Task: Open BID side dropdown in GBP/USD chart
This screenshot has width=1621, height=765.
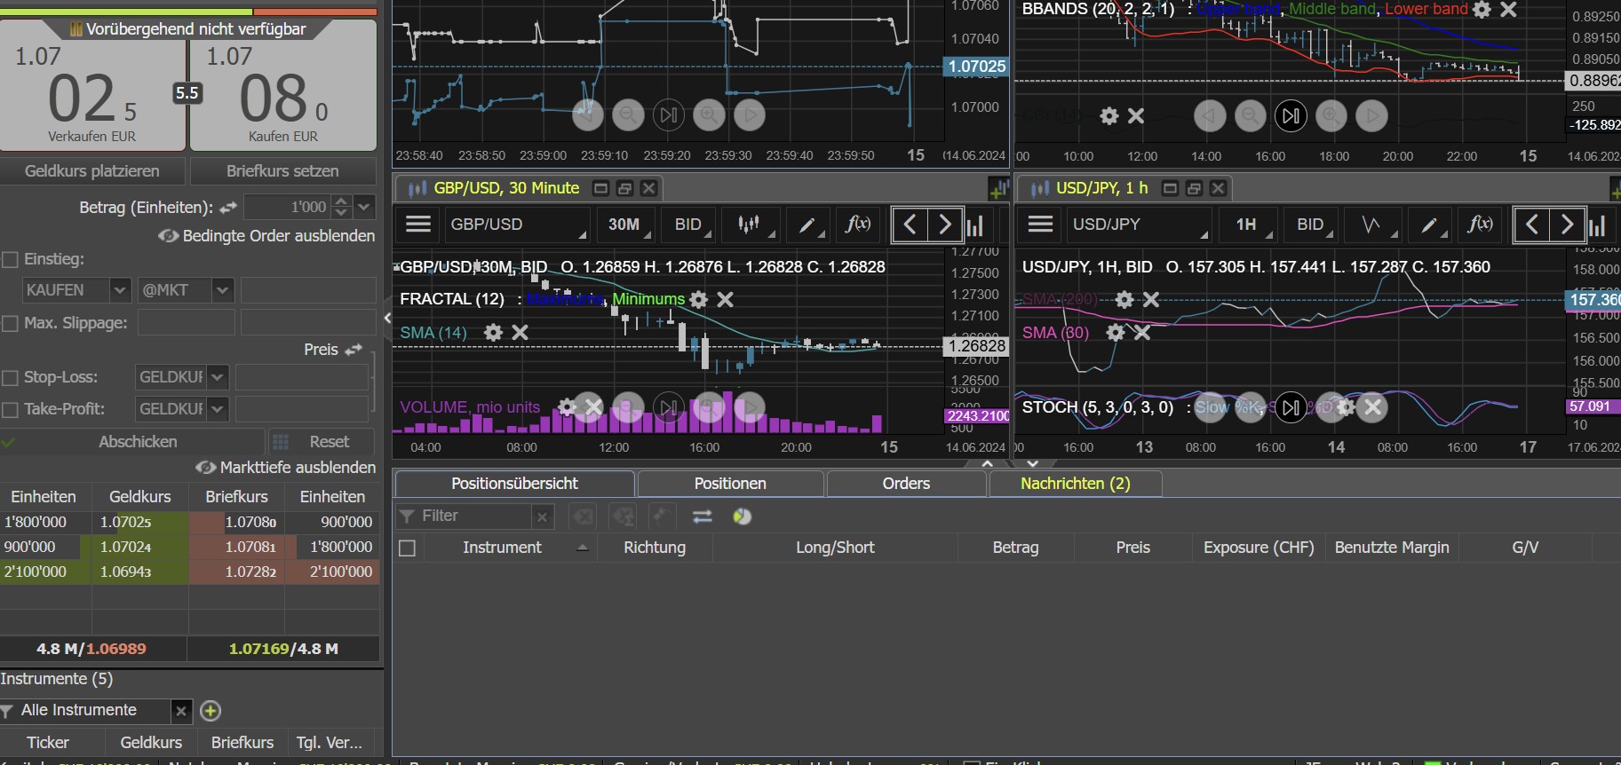Action: (x=689, y=225)
